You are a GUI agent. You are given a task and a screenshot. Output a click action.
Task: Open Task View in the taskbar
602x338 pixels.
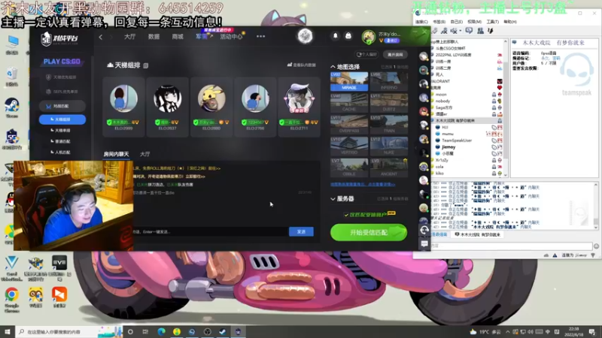(x=145, y=332)
